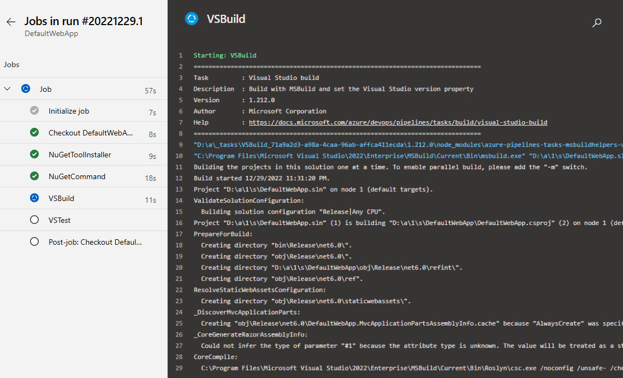This screenshot has width=623, height=378.
Task: Click line number 12 in the log
Action: coord(179,178)
